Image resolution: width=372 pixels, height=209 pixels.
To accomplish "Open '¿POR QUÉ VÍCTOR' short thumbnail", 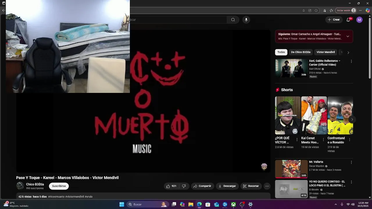I will coord(288,116).
